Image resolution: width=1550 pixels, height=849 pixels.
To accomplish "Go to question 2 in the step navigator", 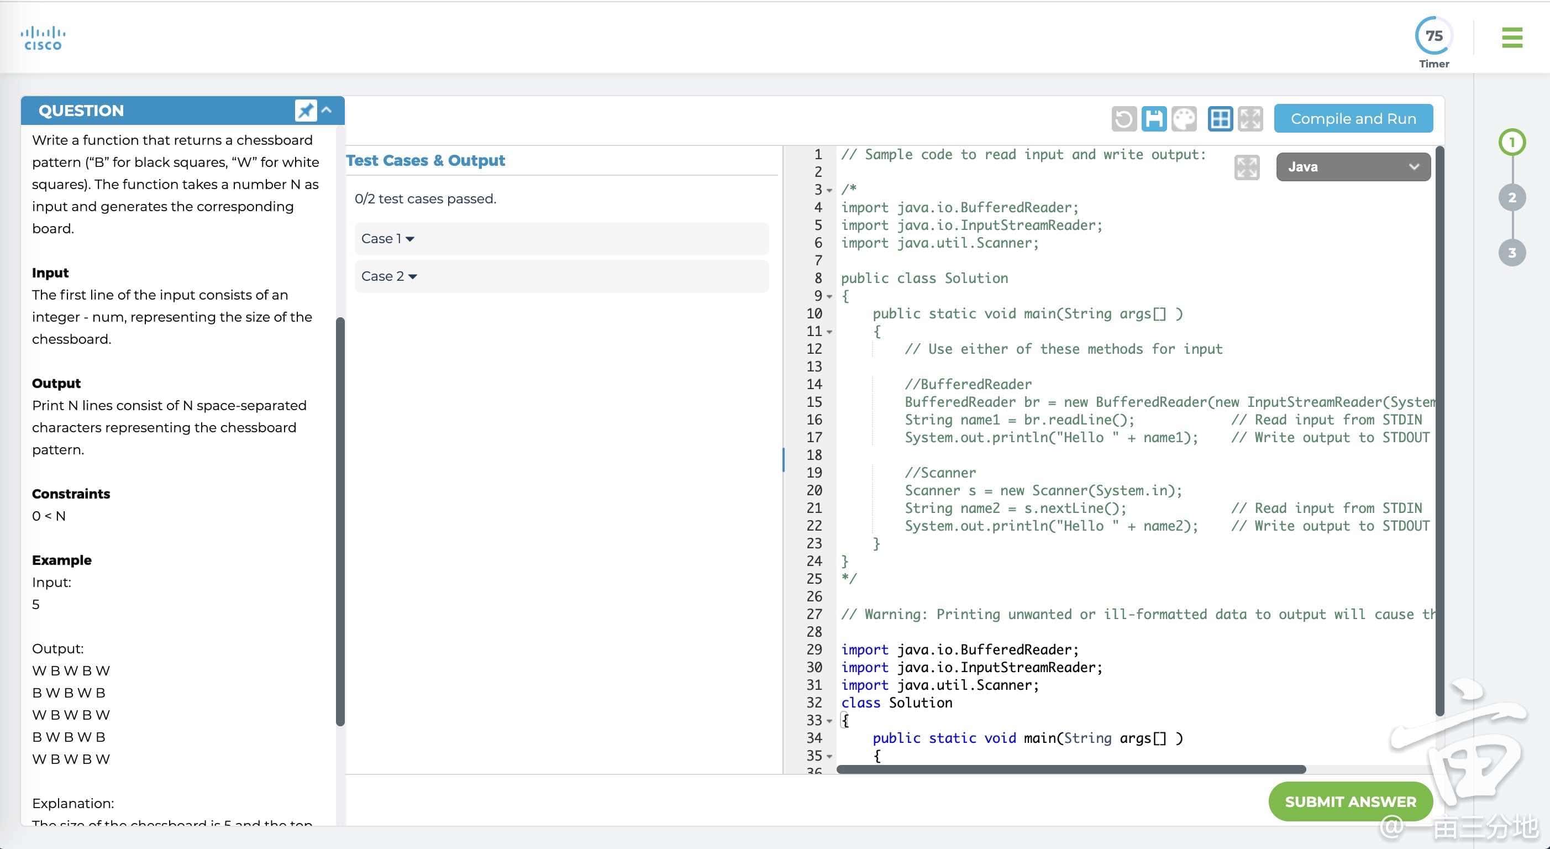I will (x=1511, y=197).
